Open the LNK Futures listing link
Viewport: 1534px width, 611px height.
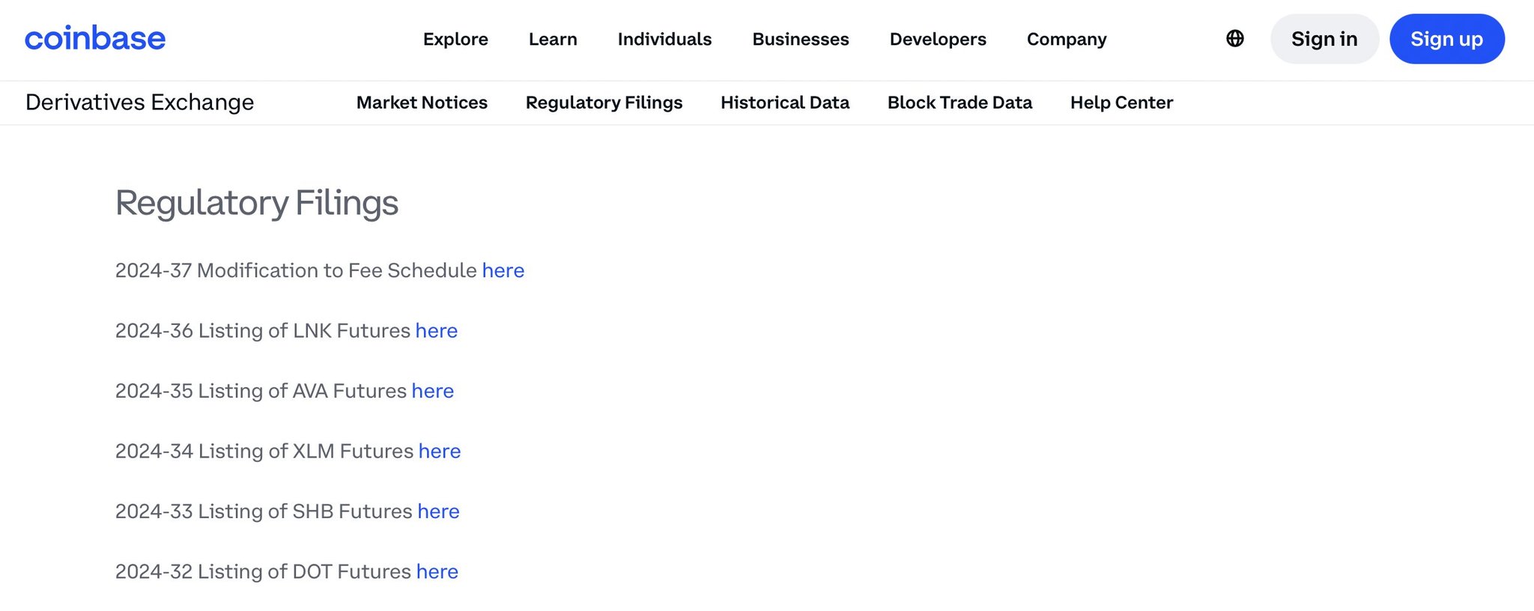[436, 331]
